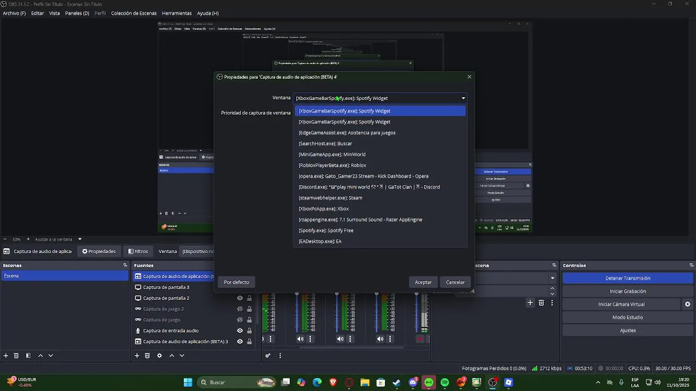Viewport: 696px width, 391px height.
Task: Remove selected scene with trash icon
Action: (16, 356)
